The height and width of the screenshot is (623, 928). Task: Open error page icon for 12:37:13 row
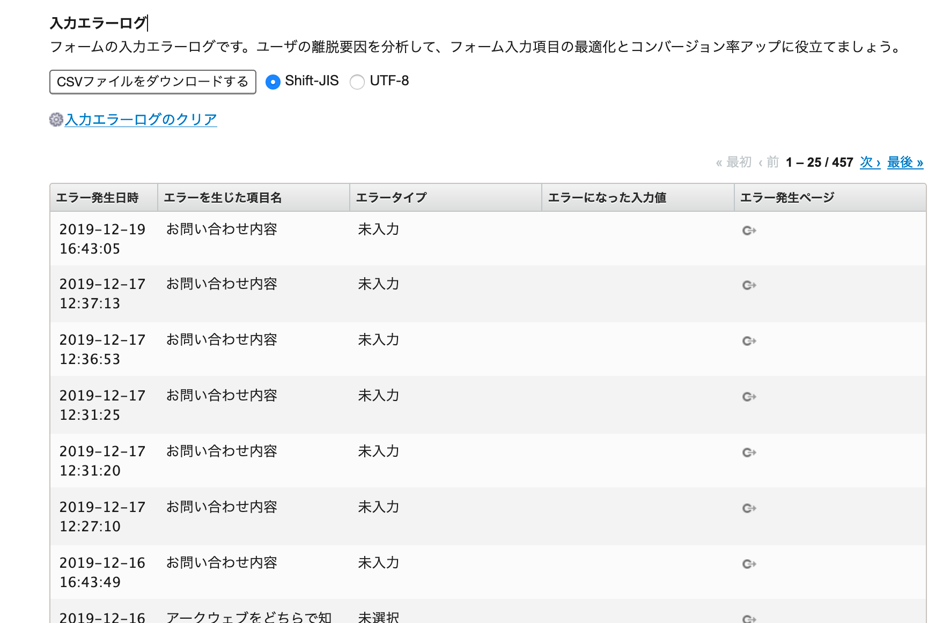tap(749, 285)
